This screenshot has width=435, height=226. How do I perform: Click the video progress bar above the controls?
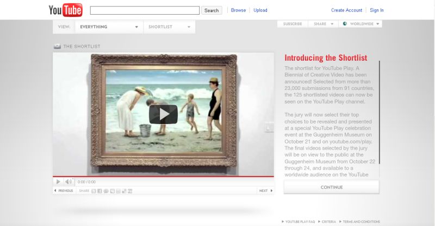163,177
